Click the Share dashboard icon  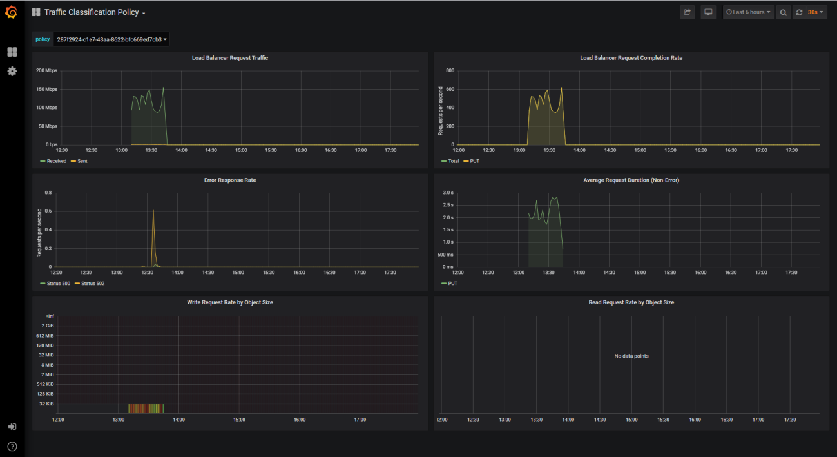click(688, 12)
